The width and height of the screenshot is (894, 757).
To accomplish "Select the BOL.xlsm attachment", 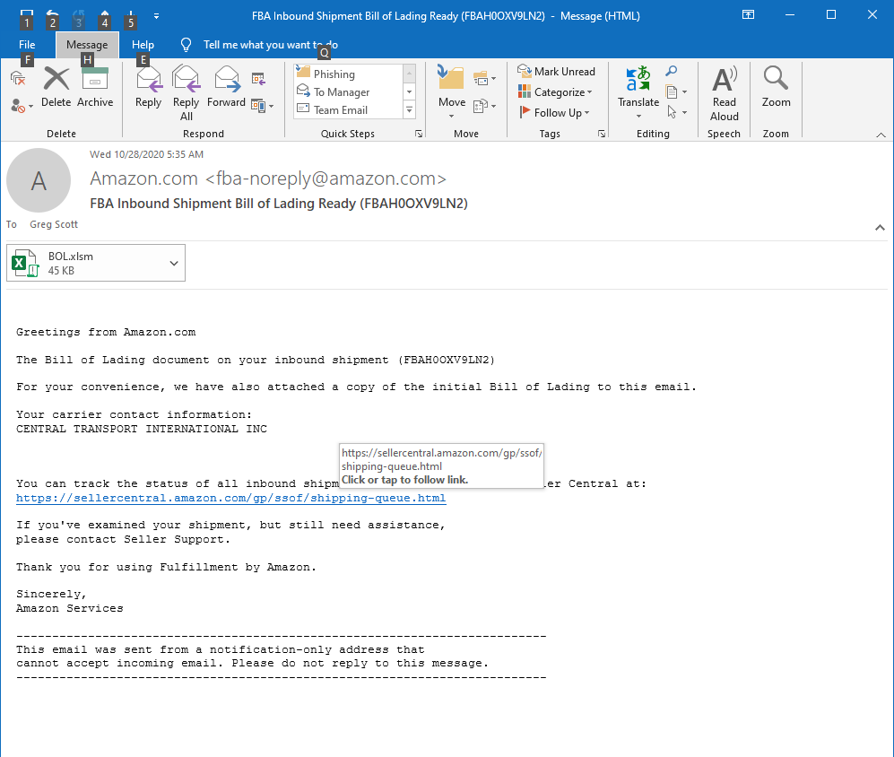I will click(x=96, y=263).
